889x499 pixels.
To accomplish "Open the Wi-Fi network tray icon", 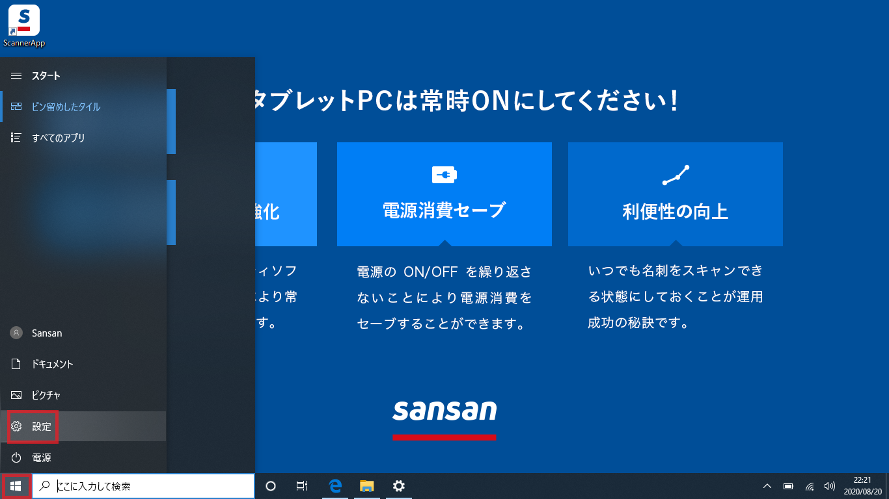I will click(810, 486).
